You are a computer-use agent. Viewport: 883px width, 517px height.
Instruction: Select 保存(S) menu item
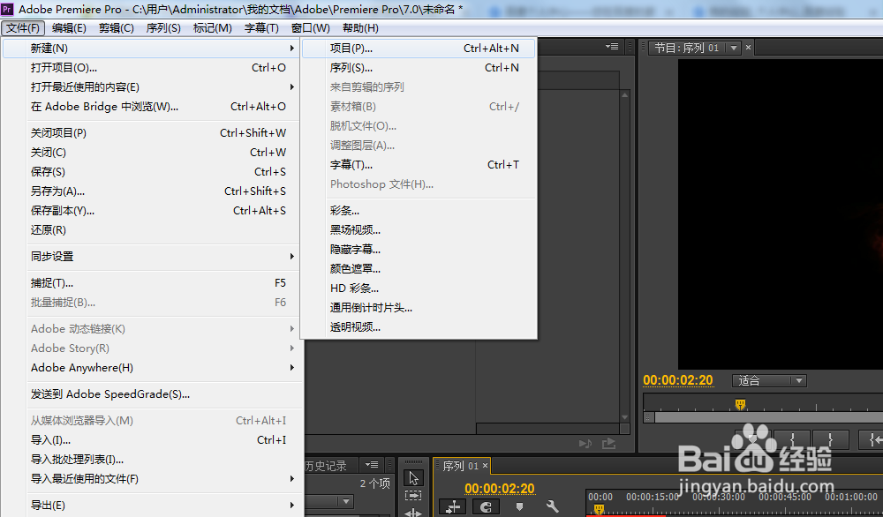[x=151, y=171]
